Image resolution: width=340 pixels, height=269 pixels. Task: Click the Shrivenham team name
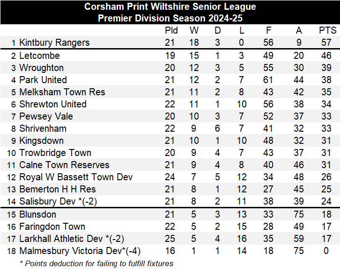43,128
